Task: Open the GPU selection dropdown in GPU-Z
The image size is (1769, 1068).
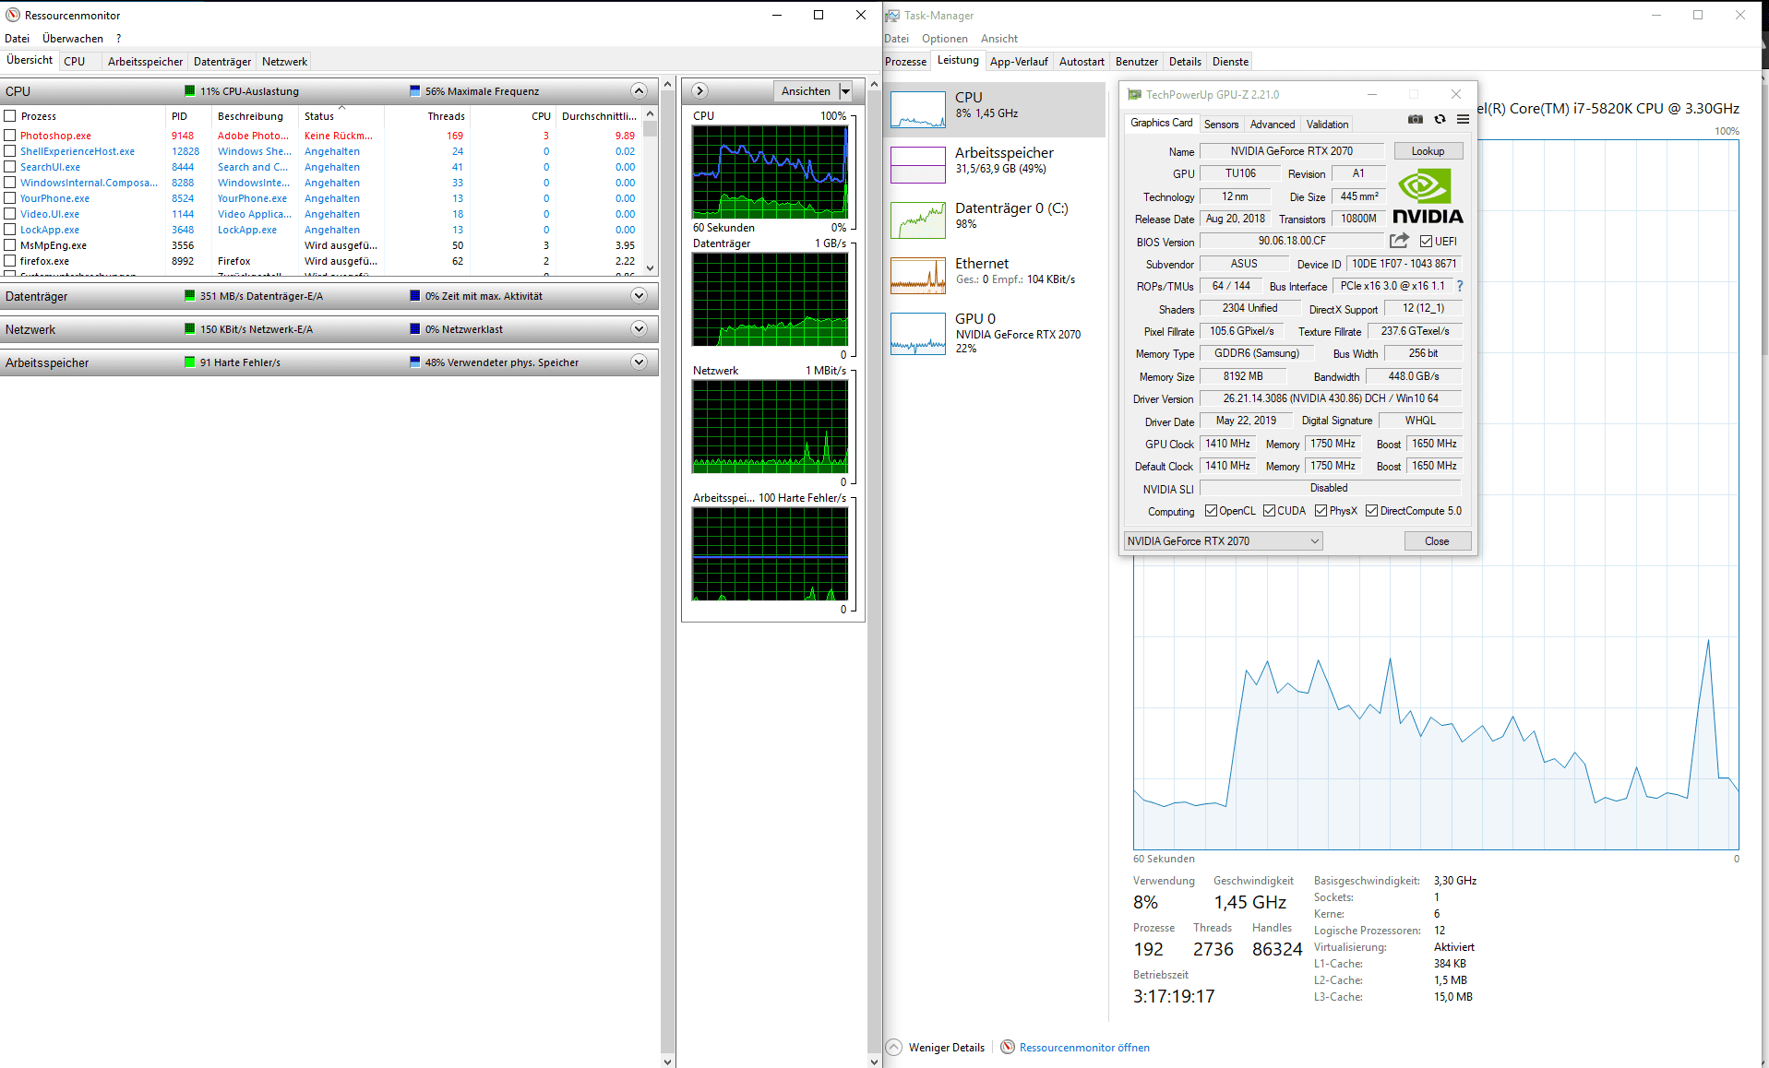Action: (x=1224, y=541)
